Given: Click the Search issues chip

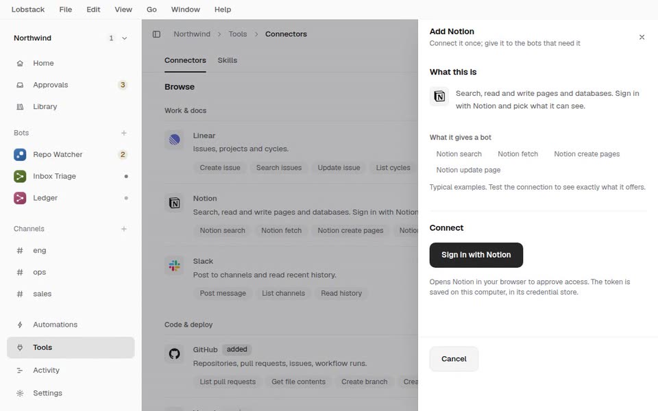Looking at the screenshot, I should 279,168.
